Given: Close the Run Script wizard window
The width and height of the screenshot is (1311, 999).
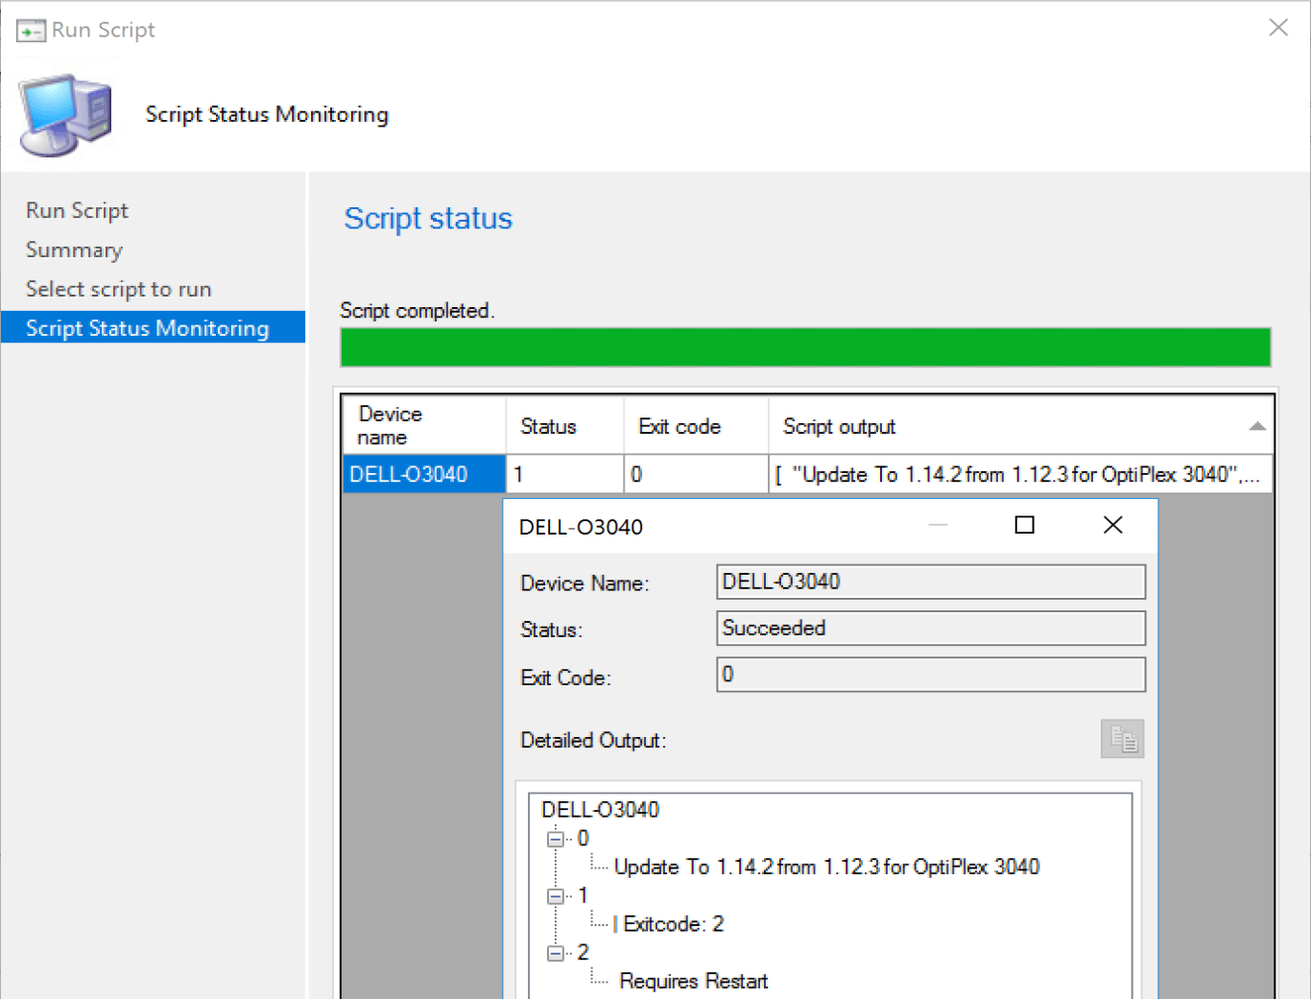Looking at the screenshot, I should point(1277,28).
